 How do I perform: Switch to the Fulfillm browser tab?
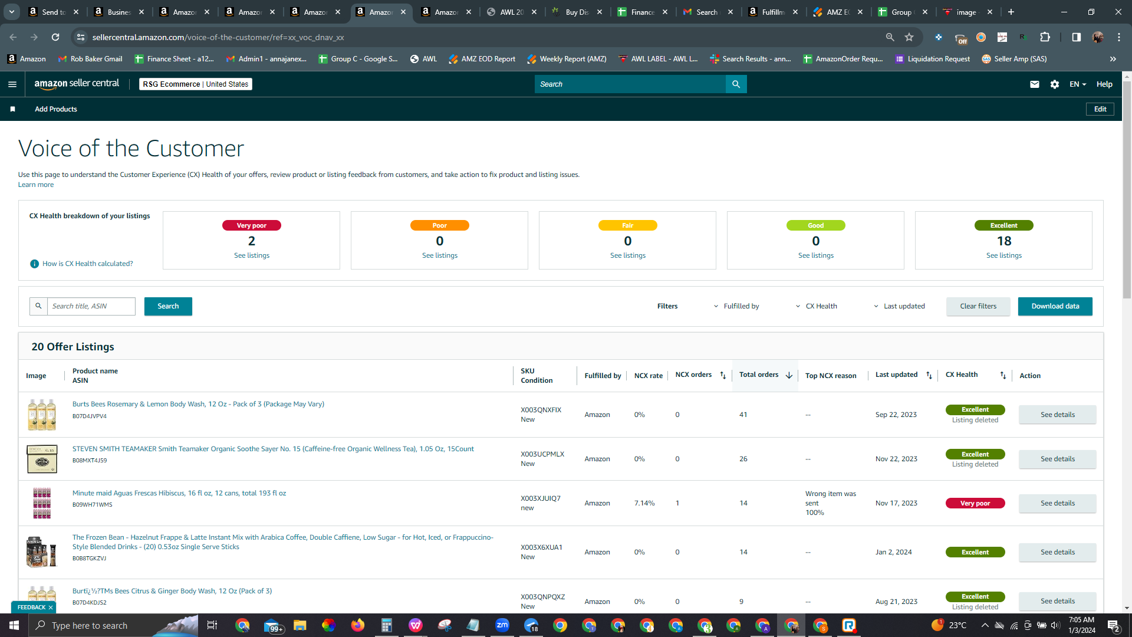point(772,12)
